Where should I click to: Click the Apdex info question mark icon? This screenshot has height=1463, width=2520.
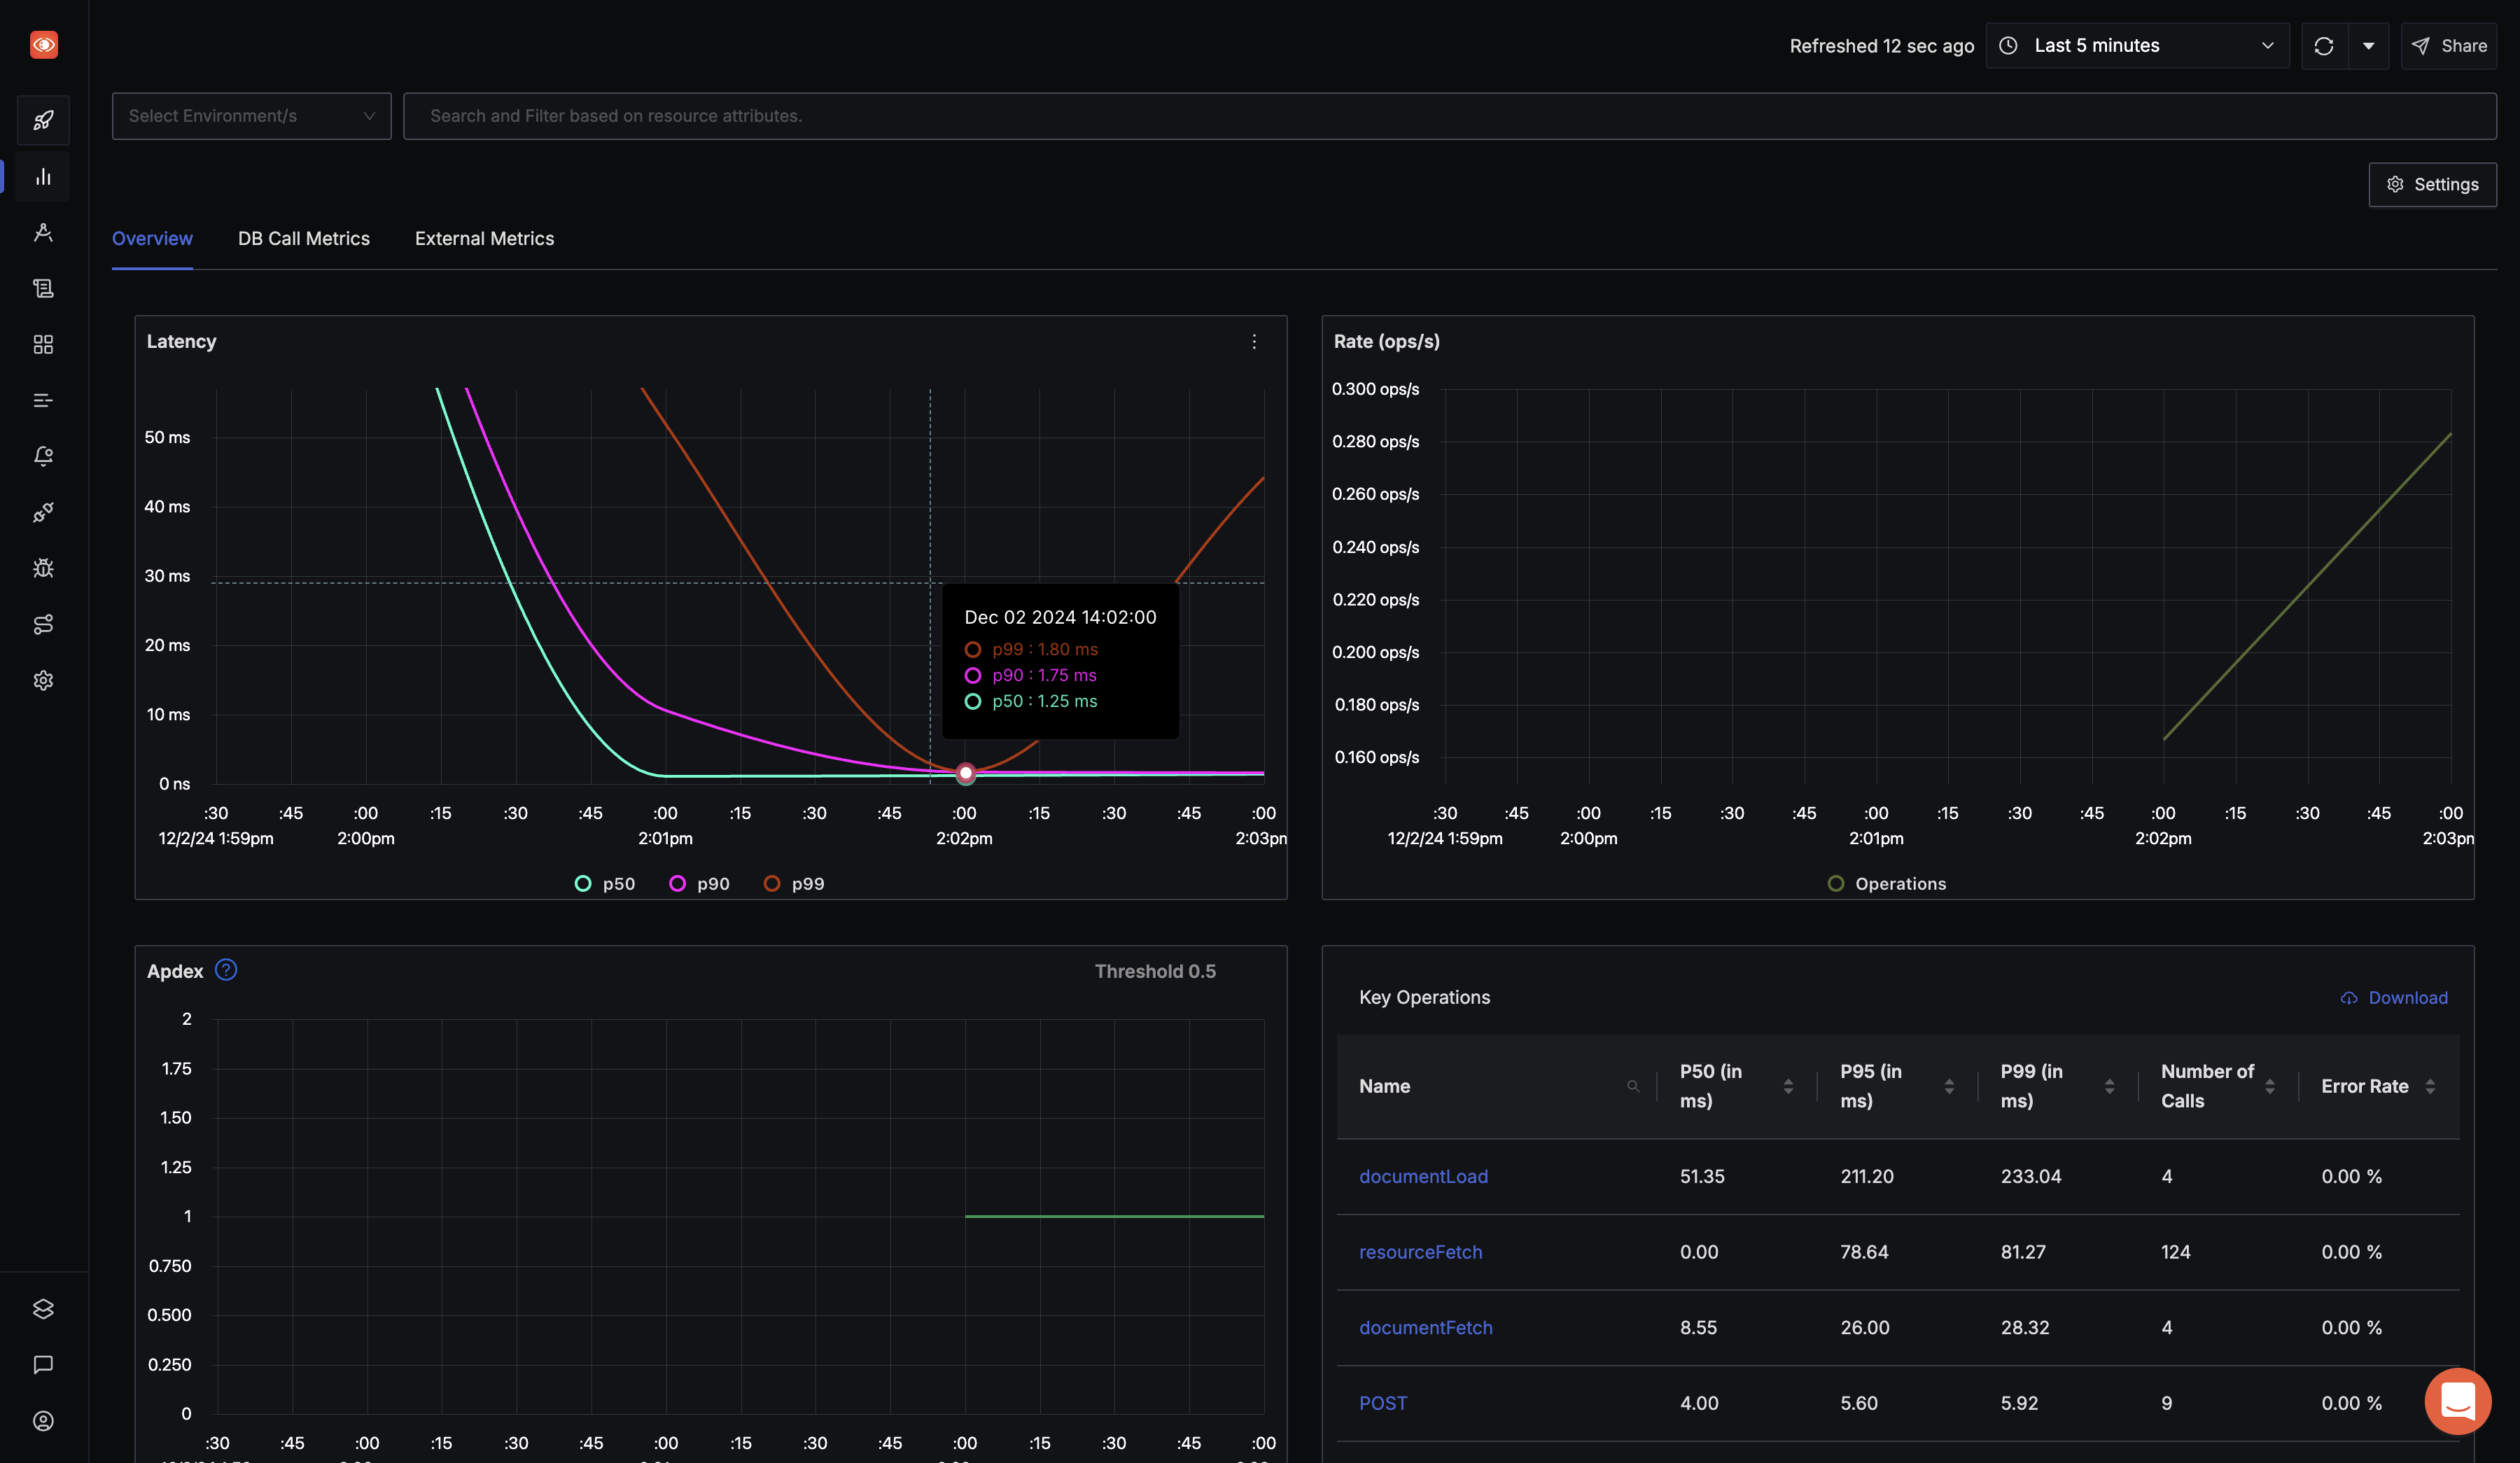226,972
